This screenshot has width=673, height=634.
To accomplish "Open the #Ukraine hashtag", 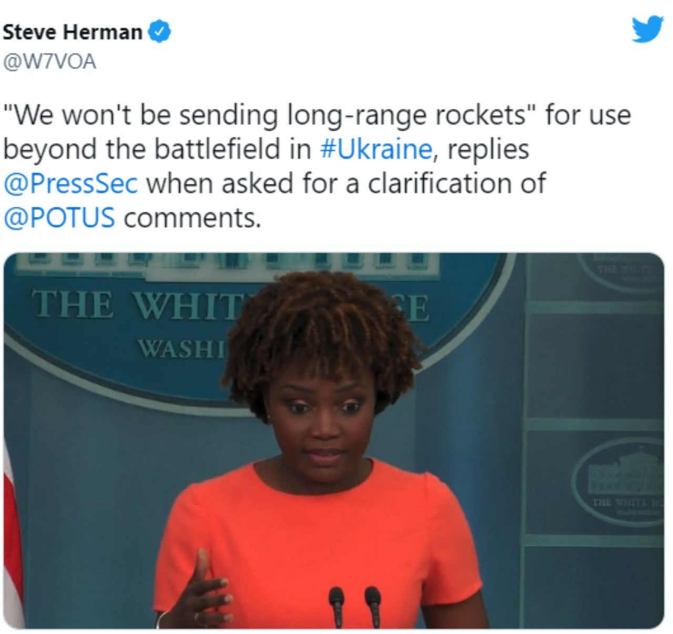I will [376, 149].
